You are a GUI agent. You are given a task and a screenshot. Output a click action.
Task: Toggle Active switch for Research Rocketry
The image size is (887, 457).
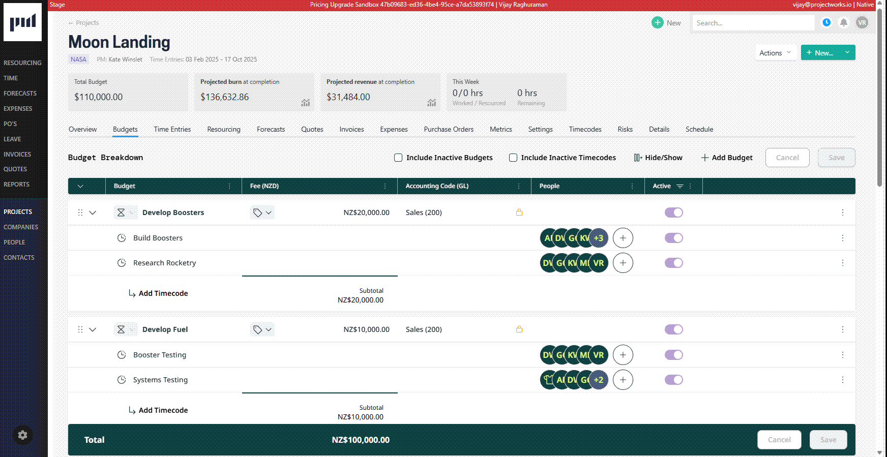(673, 263)
